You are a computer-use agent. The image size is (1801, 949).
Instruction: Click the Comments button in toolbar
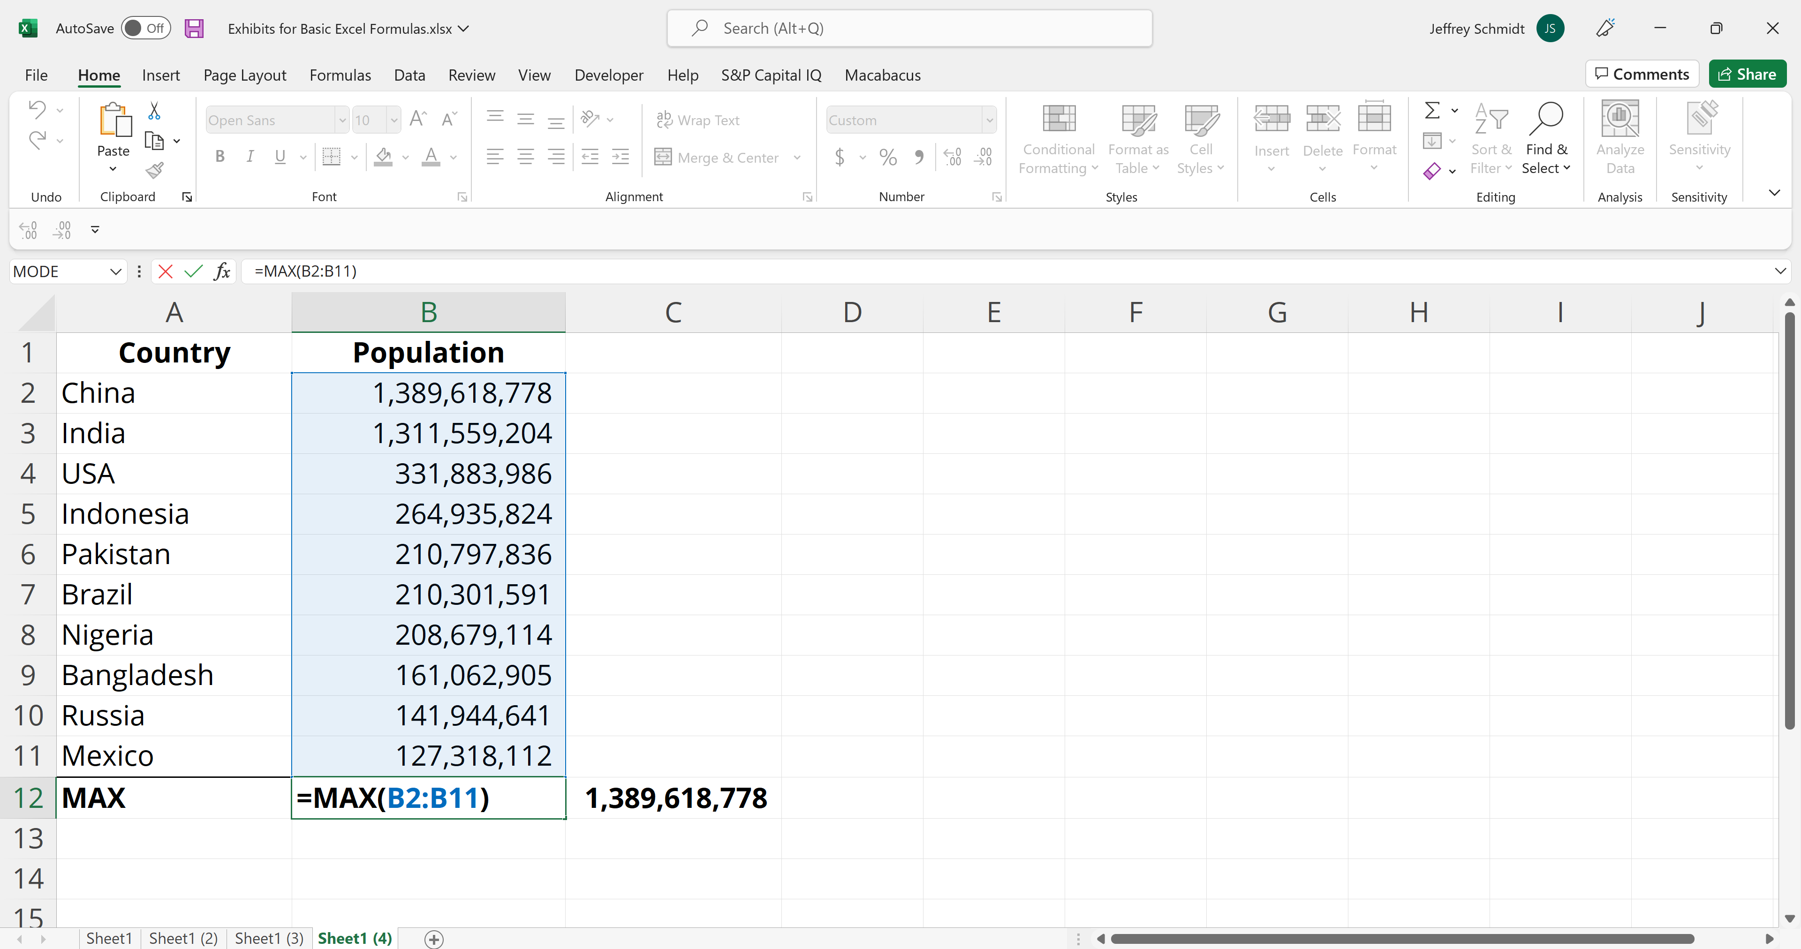pyautogui.click(x=1644, y=74)
